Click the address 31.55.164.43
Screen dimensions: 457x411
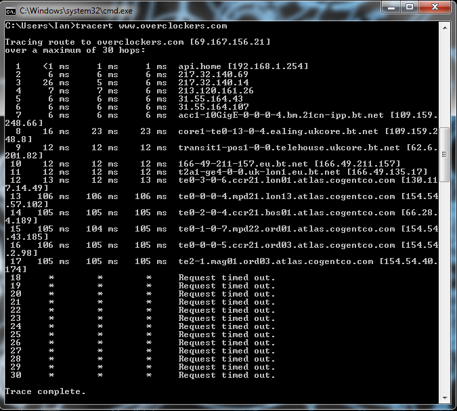pyautogui.click(x=211, y=99)
